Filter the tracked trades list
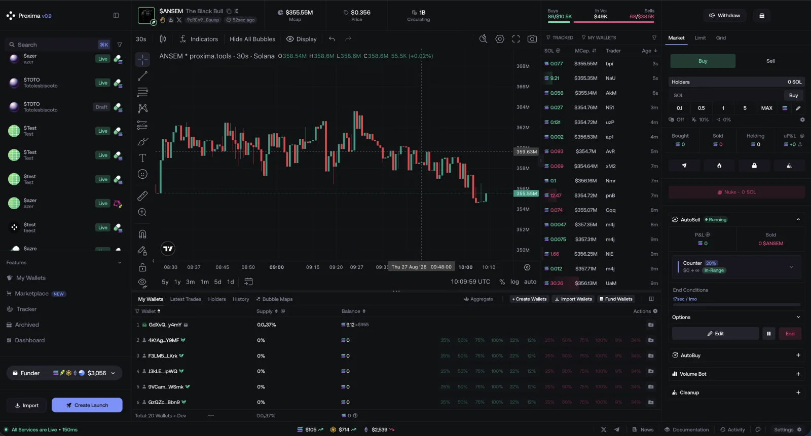The width and height of the screenshot is (811, 436). click(654, 38)
